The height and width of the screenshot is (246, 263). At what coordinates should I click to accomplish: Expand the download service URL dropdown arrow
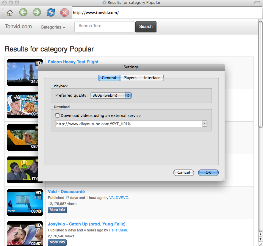[x=205, y=124]
